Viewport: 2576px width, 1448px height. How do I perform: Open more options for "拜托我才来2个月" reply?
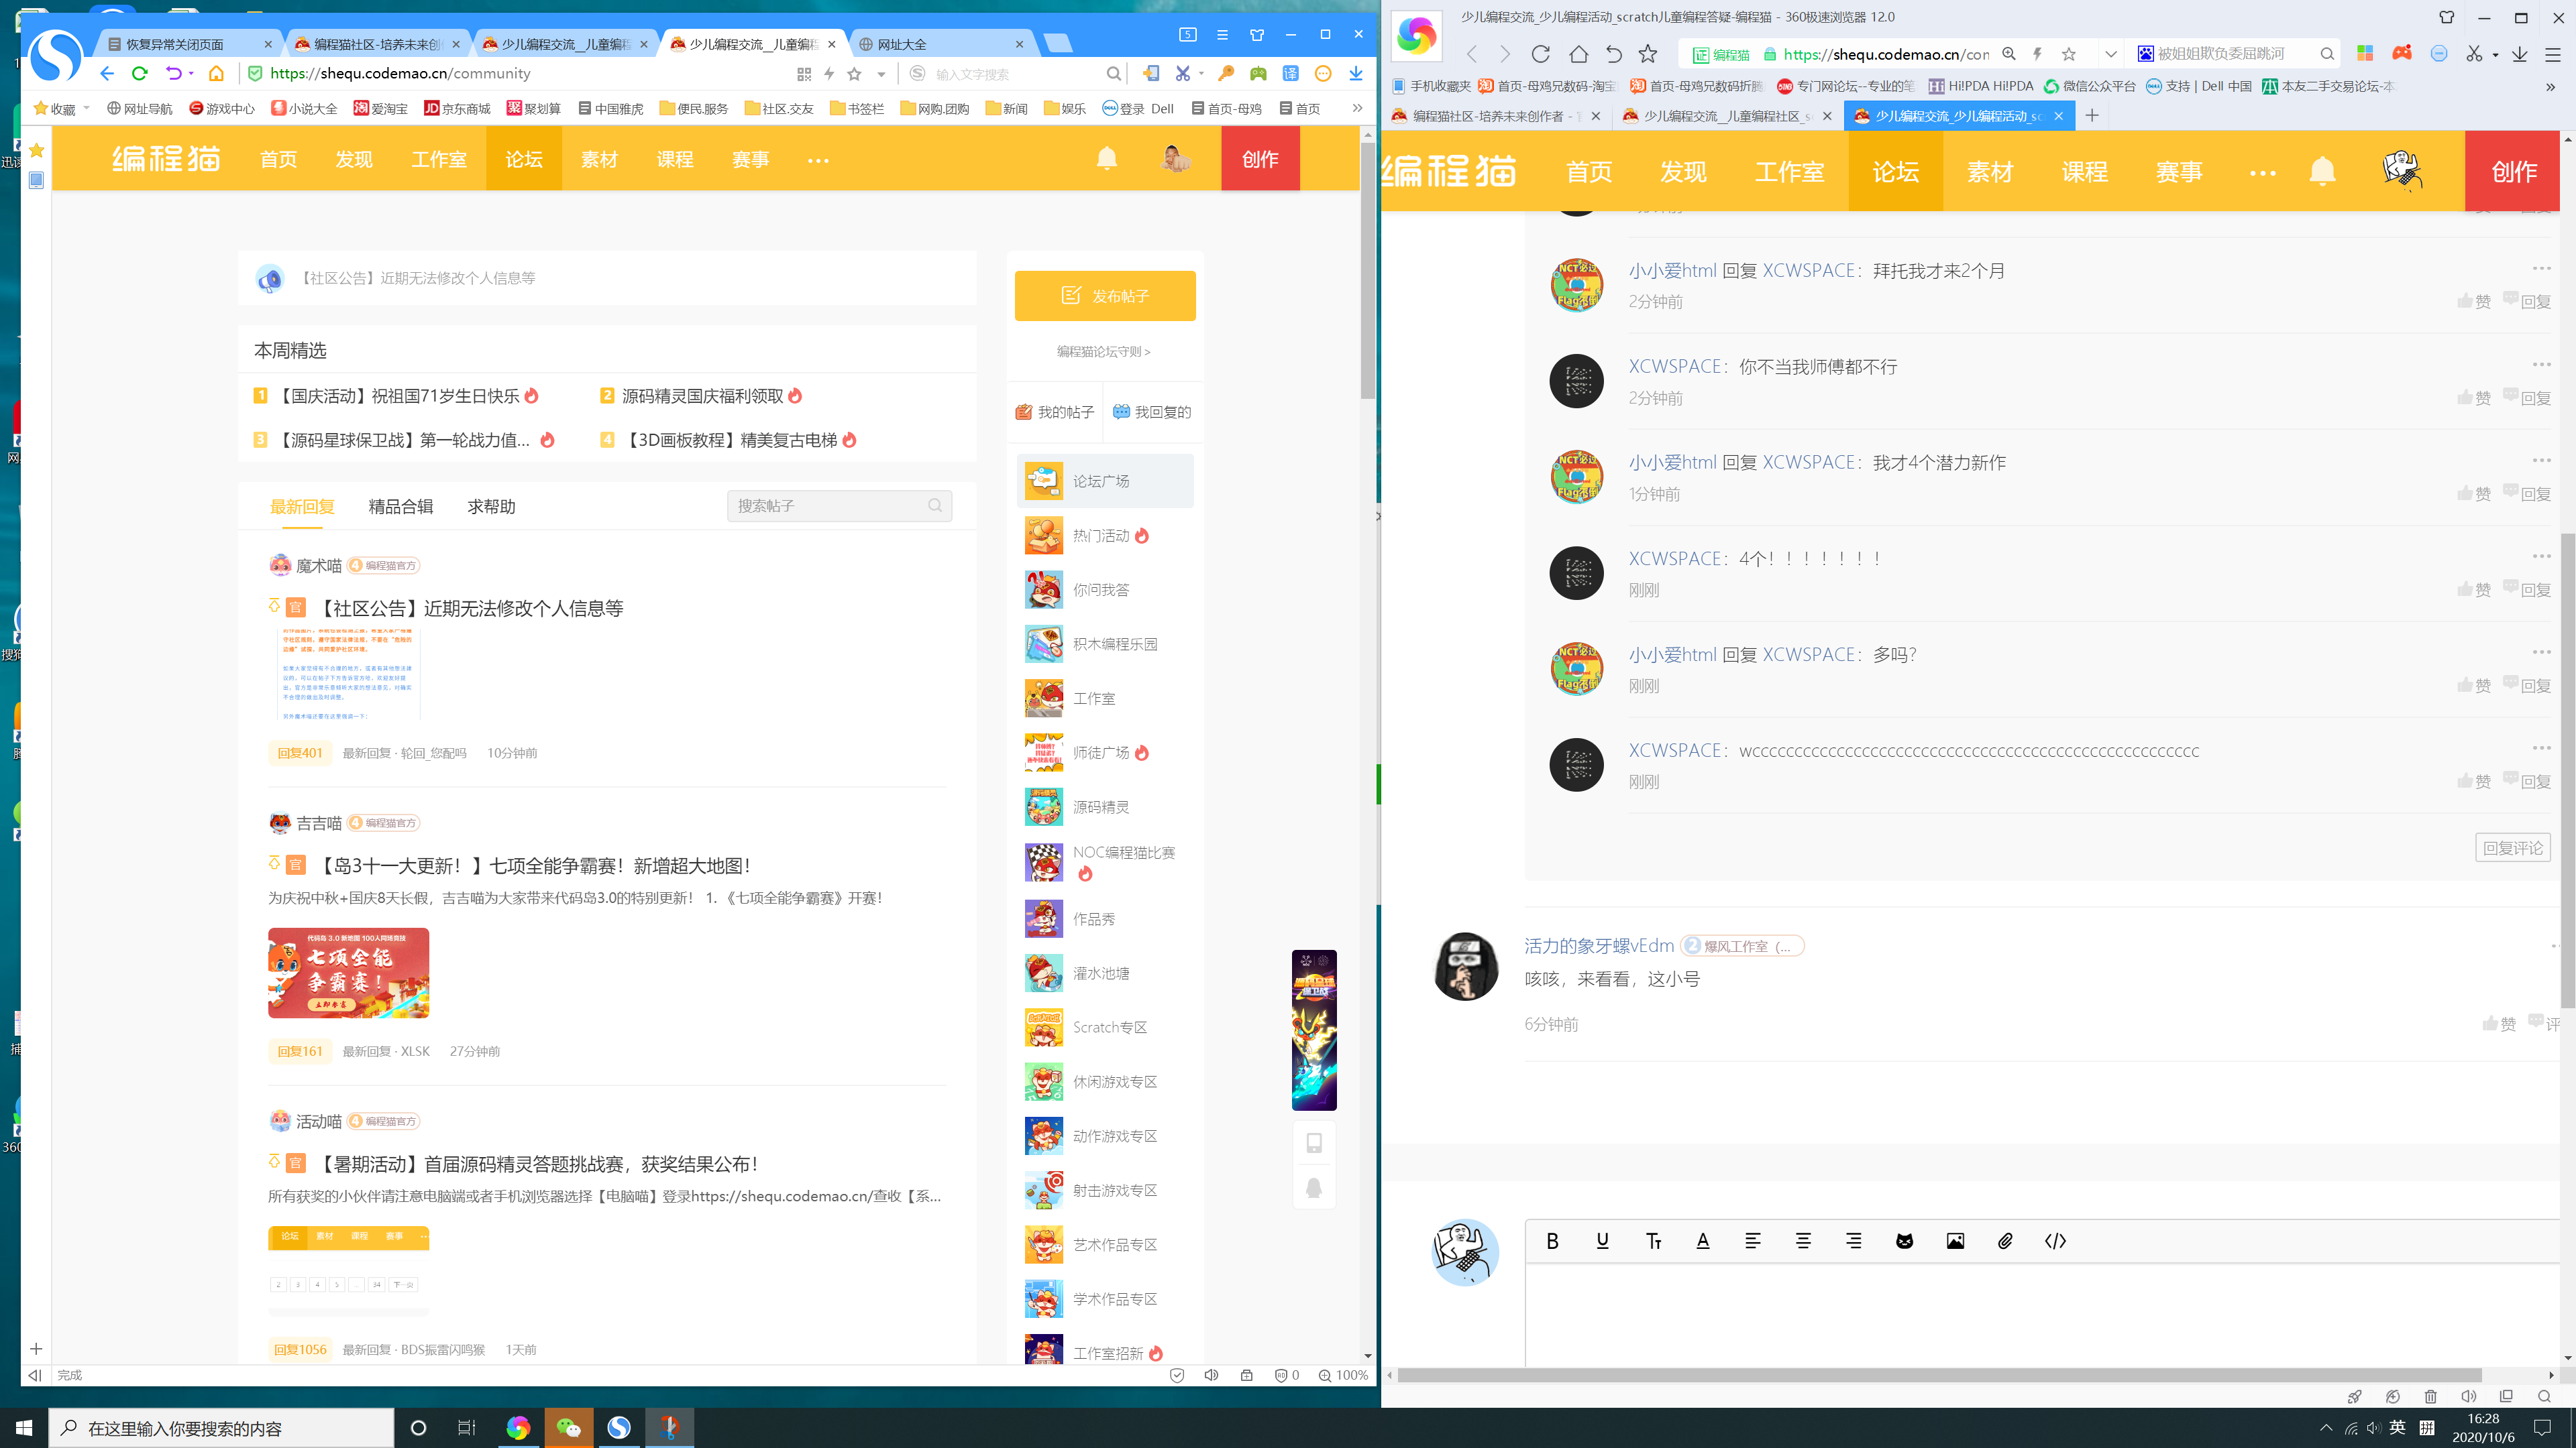[2541, 268]
